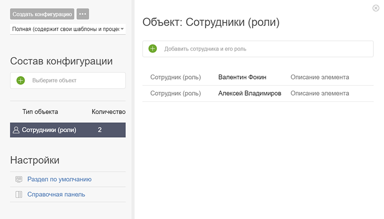Click green plus for Добавить сотрудника
Viewport: 384px width, 219px height.
[x=153, y=49]
